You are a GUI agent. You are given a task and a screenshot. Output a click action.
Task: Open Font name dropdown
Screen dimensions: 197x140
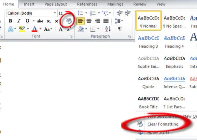[x=55, y=13]
